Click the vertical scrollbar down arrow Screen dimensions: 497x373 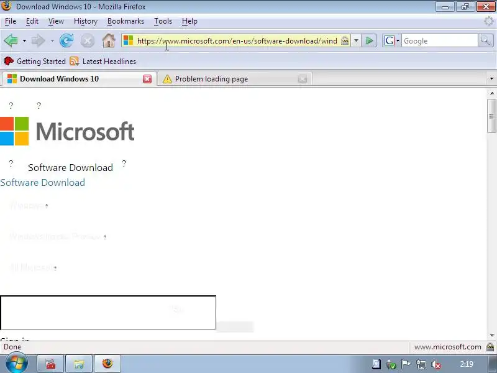tap(491, 336)
